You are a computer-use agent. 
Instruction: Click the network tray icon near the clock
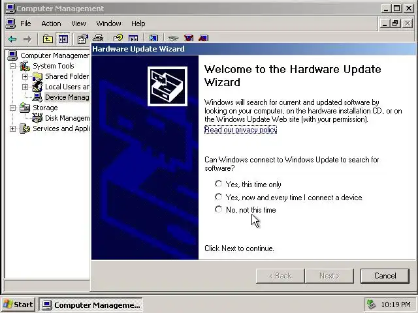pyautogui.click(x=371, y=305)
